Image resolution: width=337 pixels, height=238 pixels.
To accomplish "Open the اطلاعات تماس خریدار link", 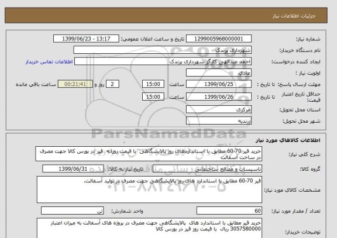I will coord(49,62).
